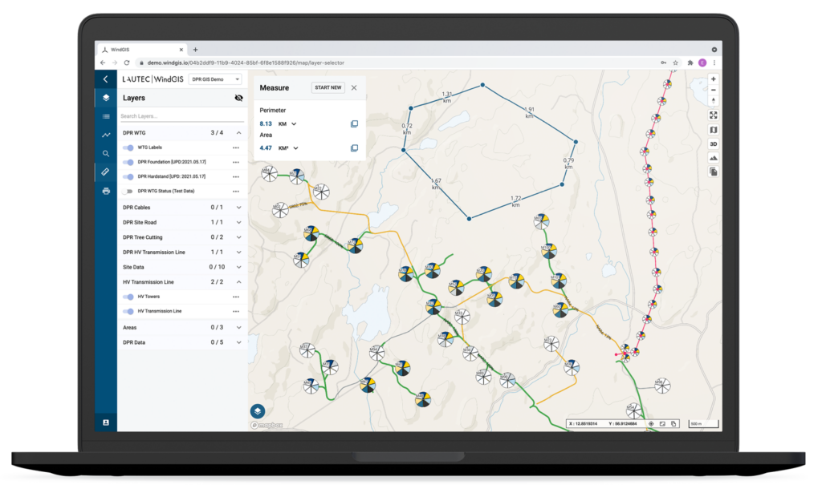Image resolution: width=822 pixels, height=501 pixels.
Task: Enable the DPR WTG Status (Test Data) layer
Action: point(128,192)
